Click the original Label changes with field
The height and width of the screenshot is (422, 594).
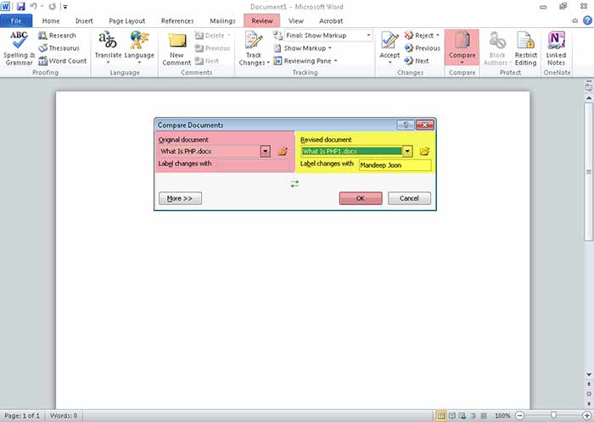pos(252,165)
